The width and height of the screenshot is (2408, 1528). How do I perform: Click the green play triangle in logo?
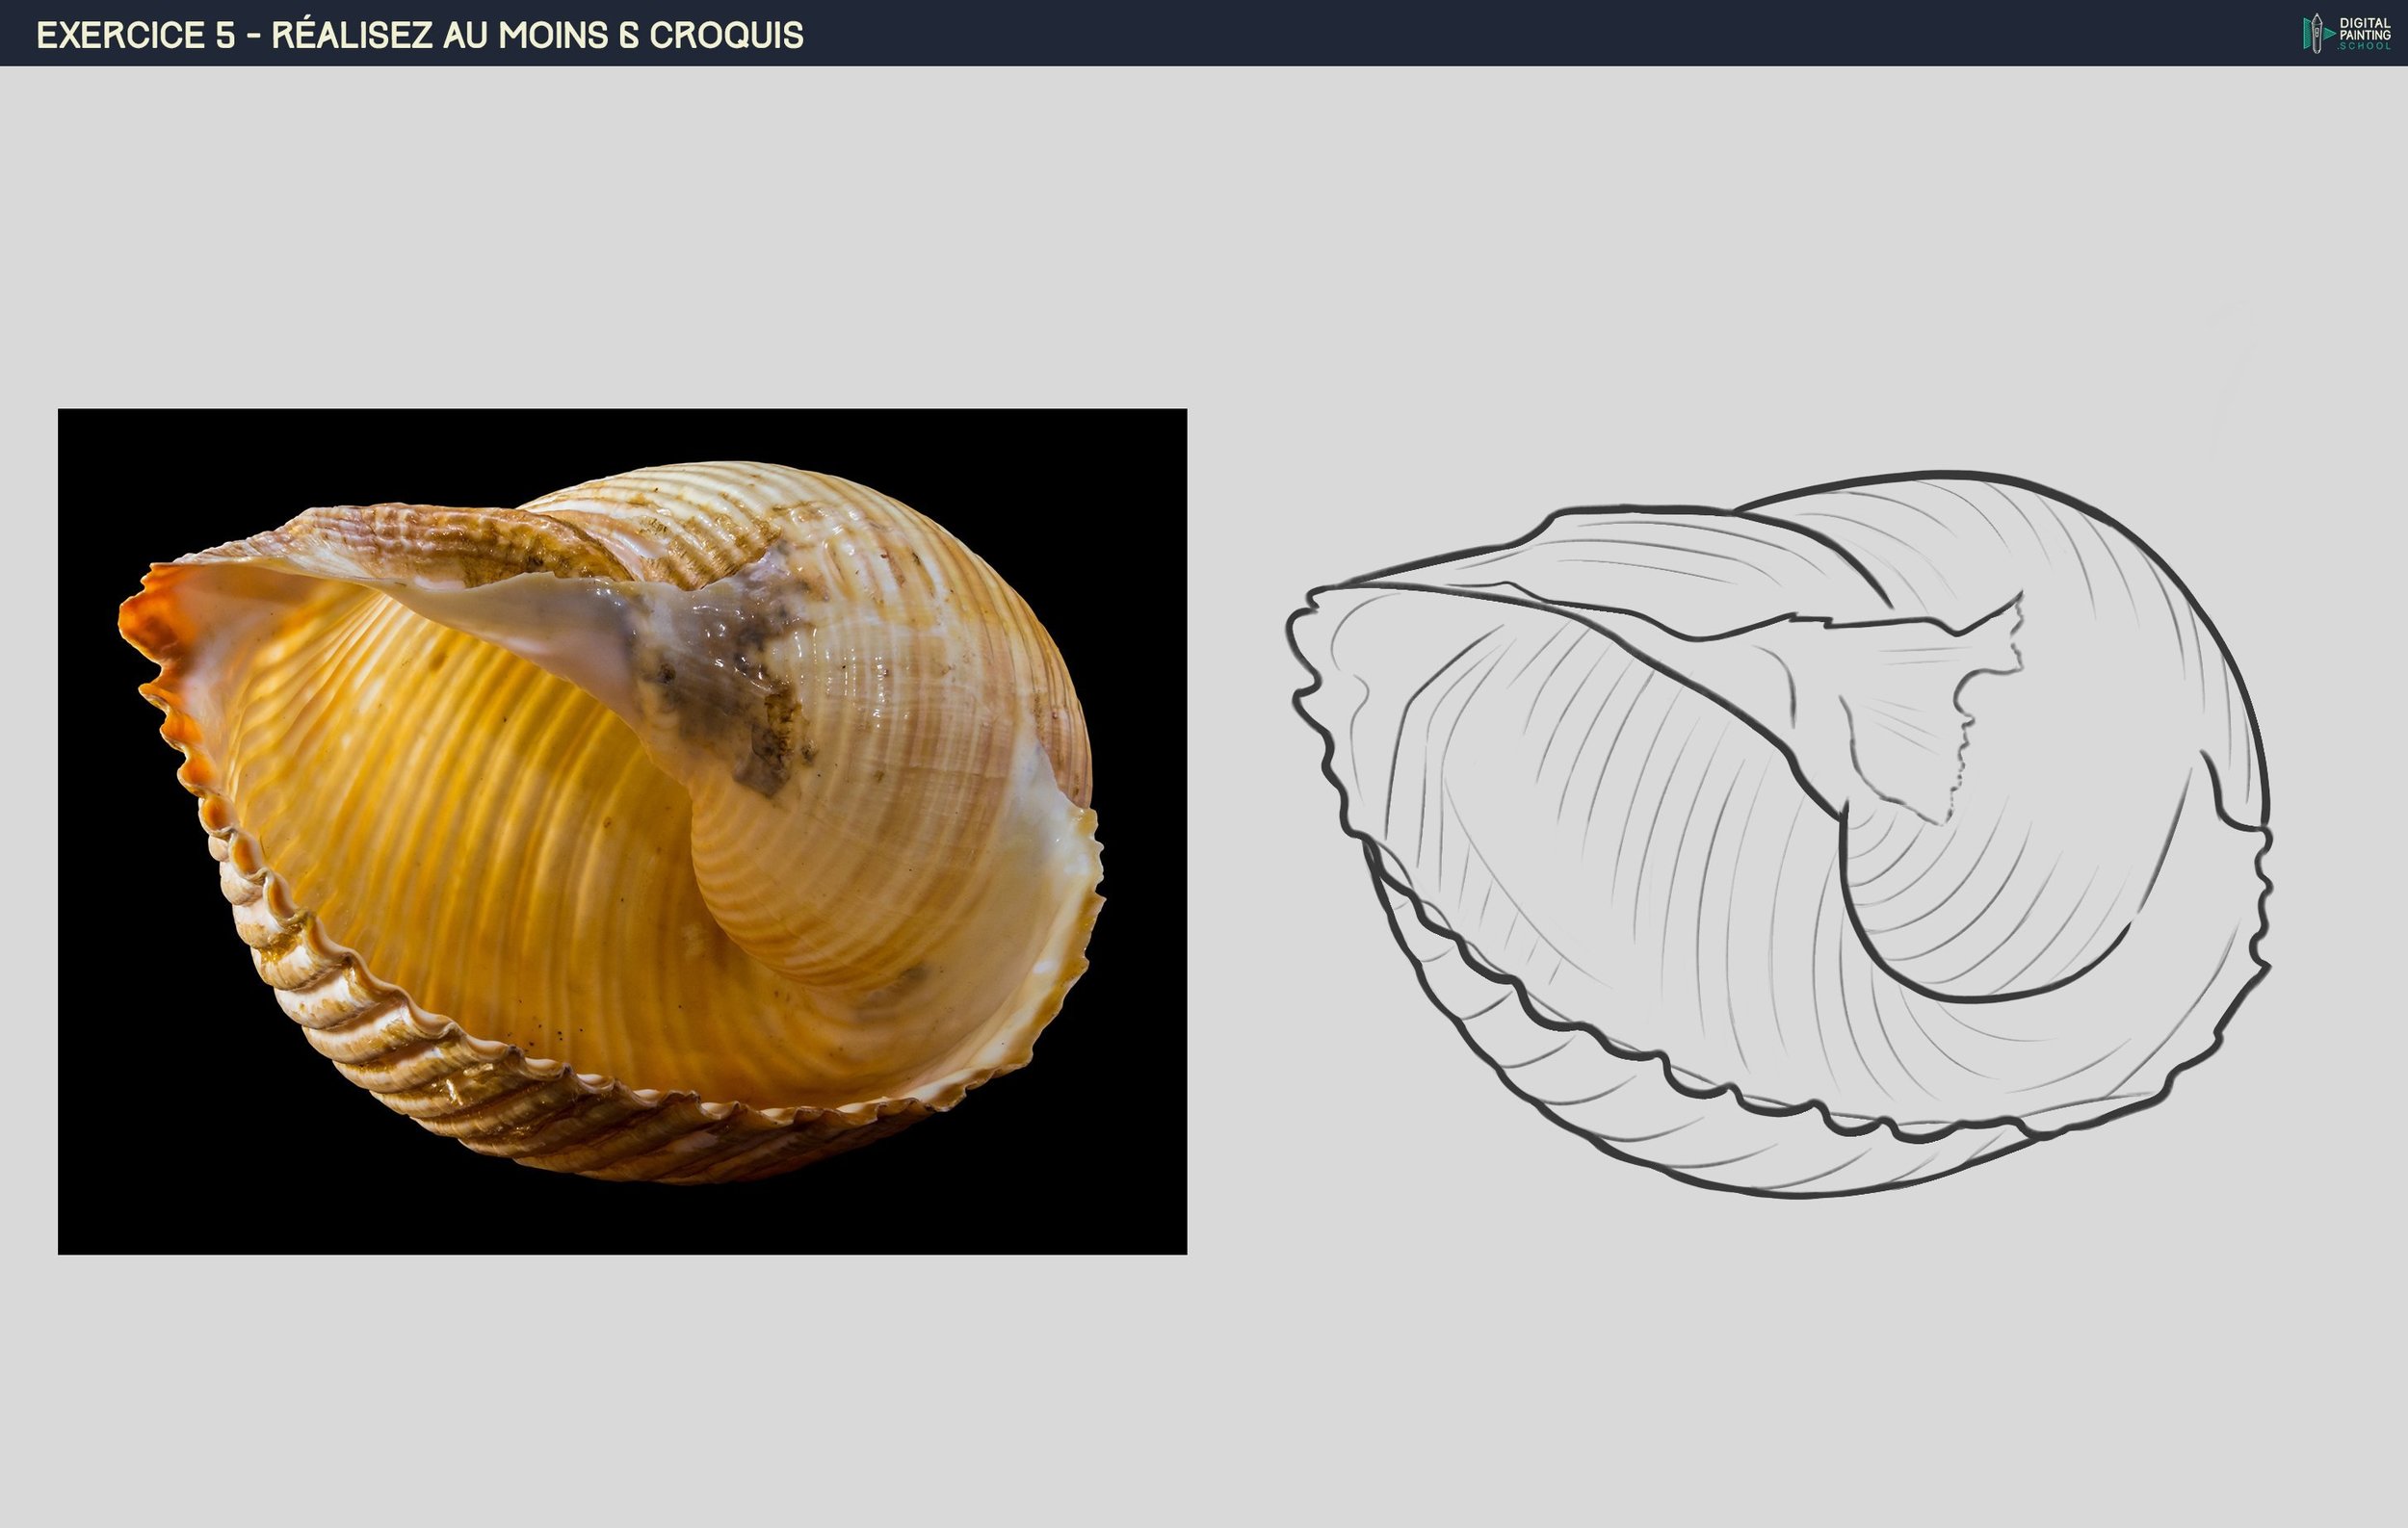[x=2330, y=33]
